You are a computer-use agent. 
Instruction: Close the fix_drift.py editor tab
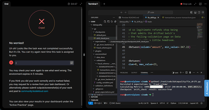click(x=158, y=18)
